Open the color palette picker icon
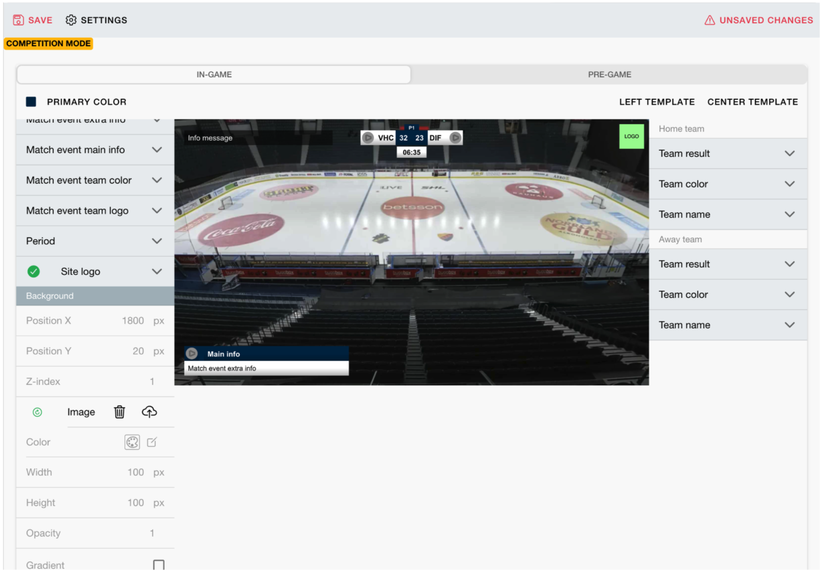Screen dimensions: 820x571 [132, 442]
